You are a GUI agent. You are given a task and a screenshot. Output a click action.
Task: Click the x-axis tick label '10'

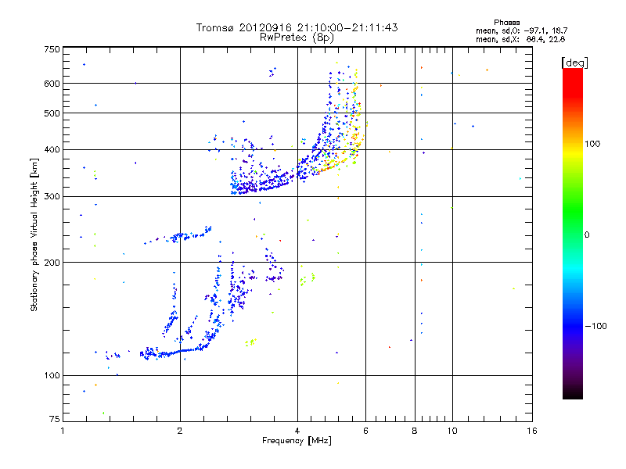452,431
